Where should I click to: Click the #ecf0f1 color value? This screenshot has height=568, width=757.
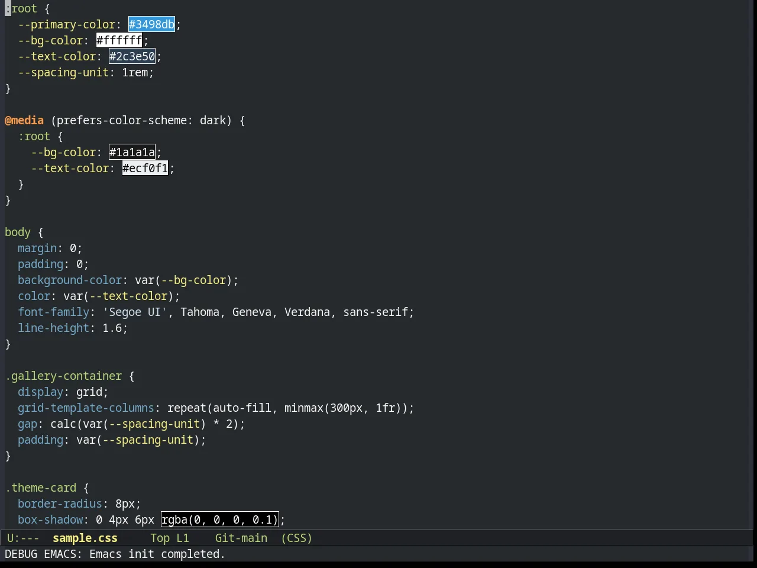145,168
